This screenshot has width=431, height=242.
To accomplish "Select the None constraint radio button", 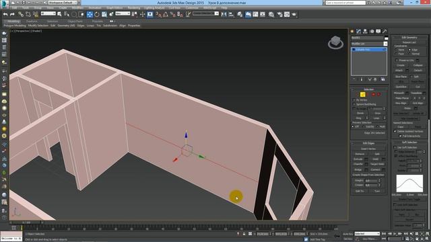I will [396, 50].
